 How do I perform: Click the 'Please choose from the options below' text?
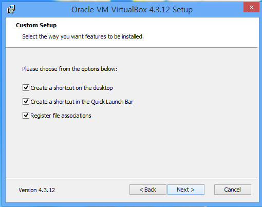pyautogui.click(x=70, y=69)
